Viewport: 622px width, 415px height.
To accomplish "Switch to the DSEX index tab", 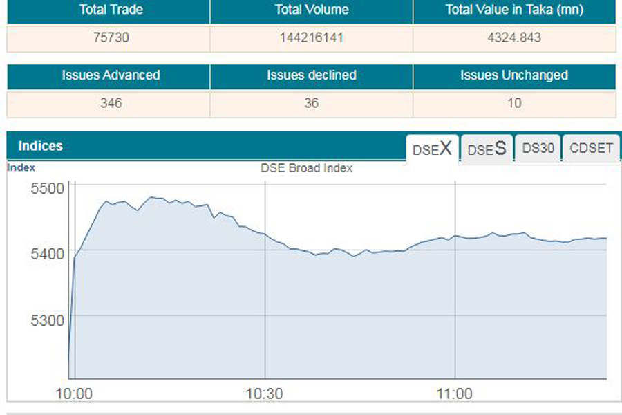I will (x=432, y=149).
